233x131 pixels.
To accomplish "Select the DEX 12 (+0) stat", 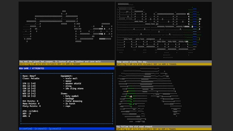I will 29,86.
